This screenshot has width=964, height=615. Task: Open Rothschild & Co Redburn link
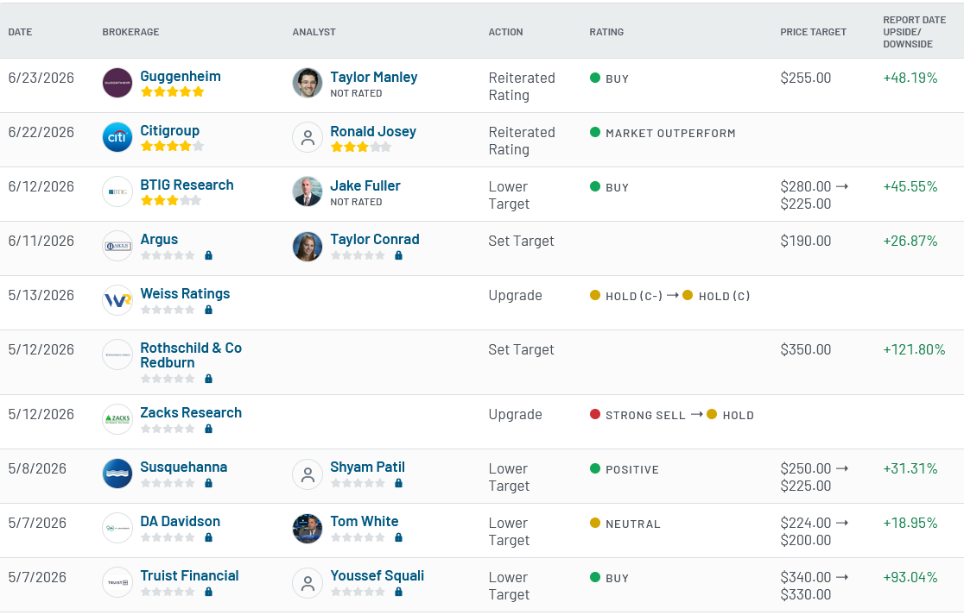click(x=191, y=355)
